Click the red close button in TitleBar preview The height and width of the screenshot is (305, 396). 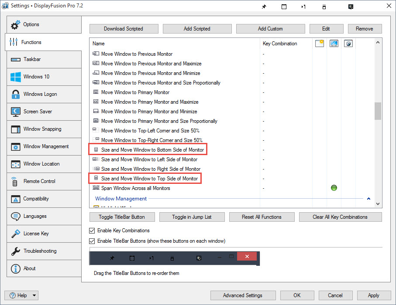click(247, 256)
